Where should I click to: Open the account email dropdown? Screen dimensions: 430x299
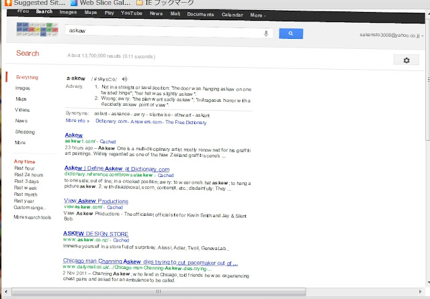[x=391, y=35]
